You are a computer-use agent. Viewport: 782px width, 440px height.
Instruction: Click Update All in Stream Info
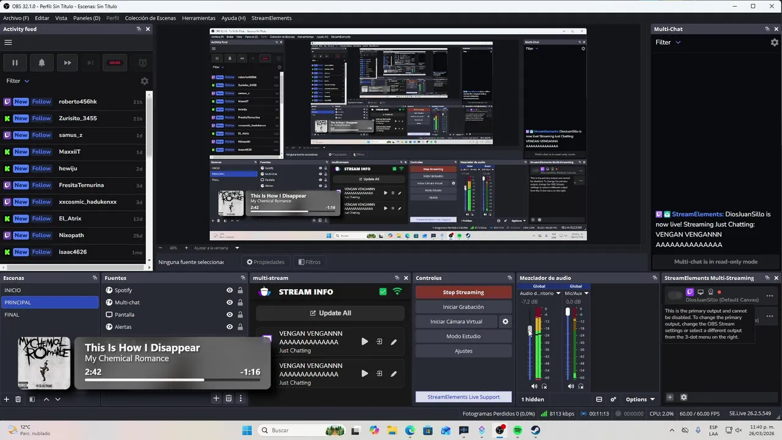(330, 313)
